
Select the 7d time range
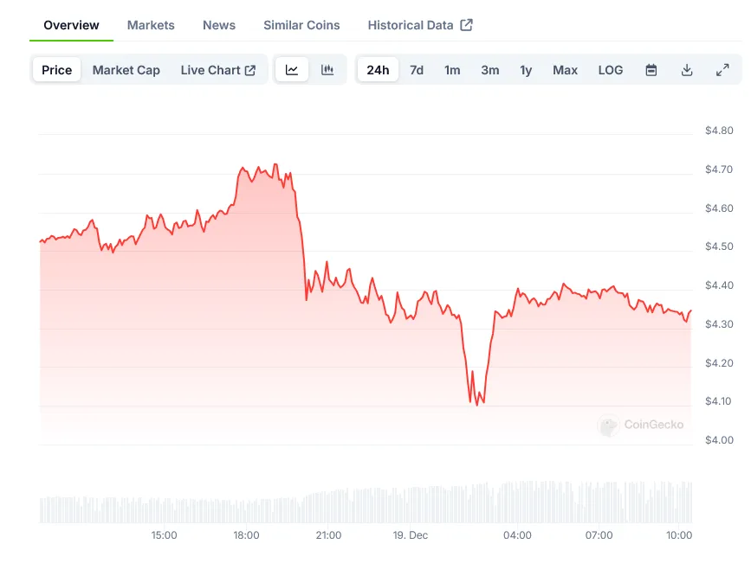(x=417, y=70)
